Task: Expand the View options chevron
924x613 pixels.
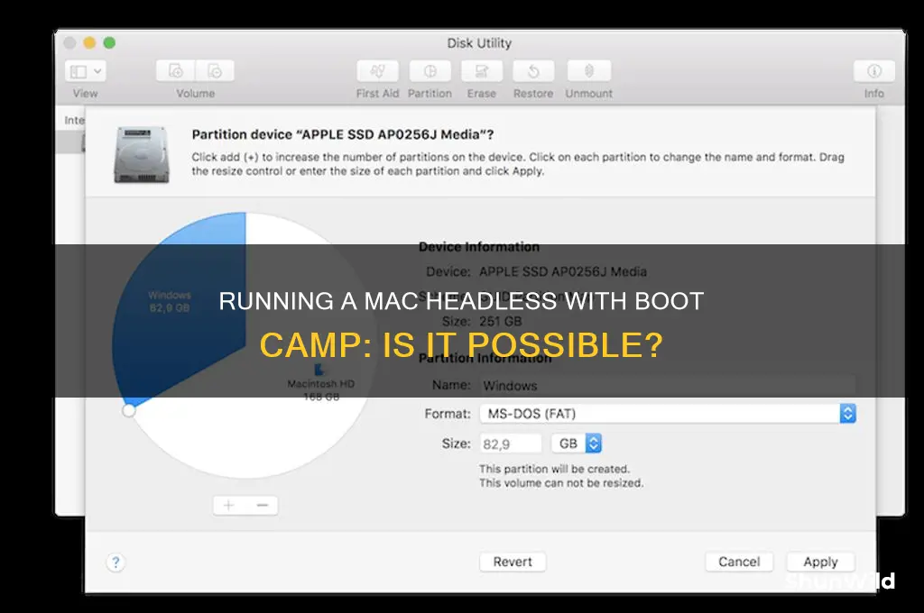Action: click(x=97, y=72)
